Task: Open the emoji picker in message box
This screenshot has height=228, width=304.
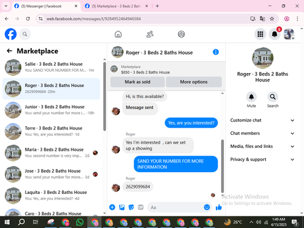Action: (x=207, y=207)
